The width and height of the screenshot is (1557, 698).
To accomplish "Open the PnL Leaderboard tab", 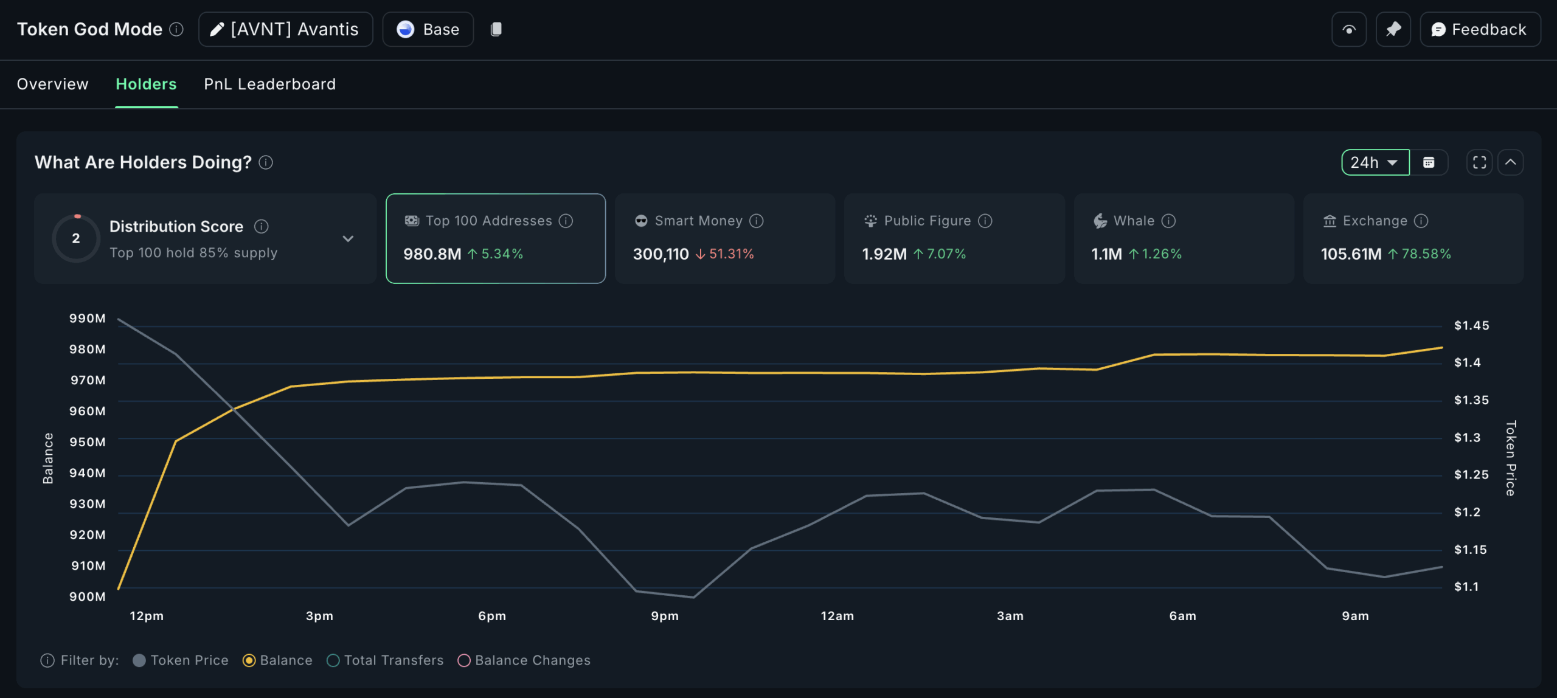I will tap(269, 84).
